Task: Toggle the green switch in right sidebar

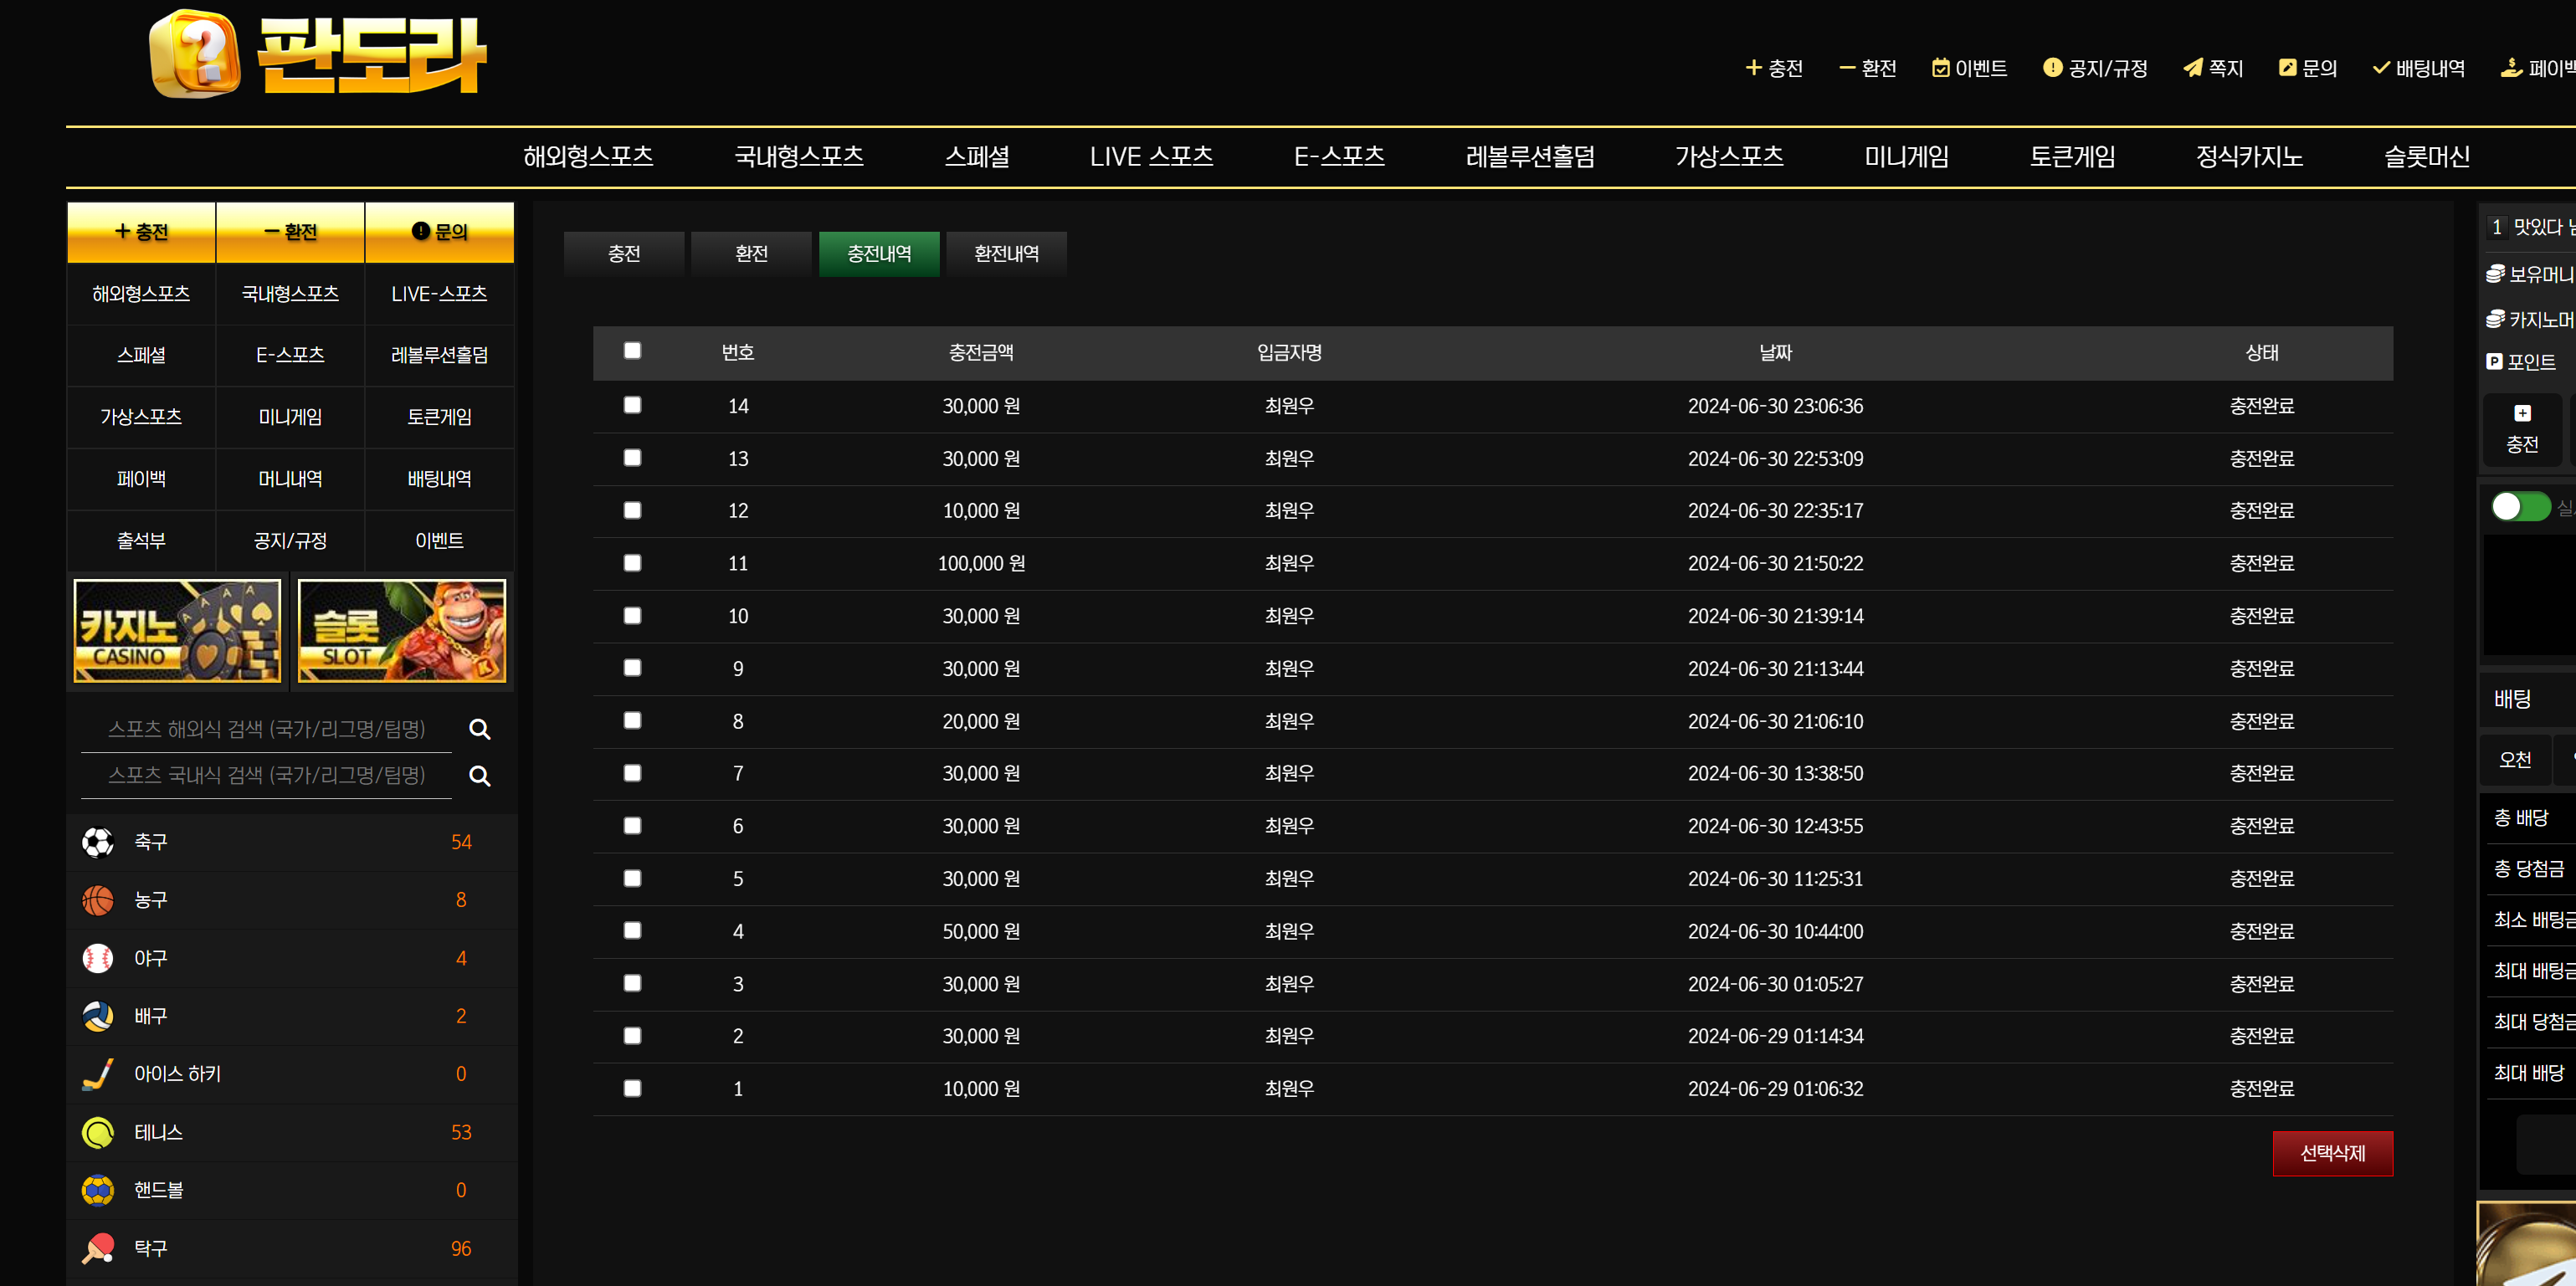Action: click(x=2519, y=507)
